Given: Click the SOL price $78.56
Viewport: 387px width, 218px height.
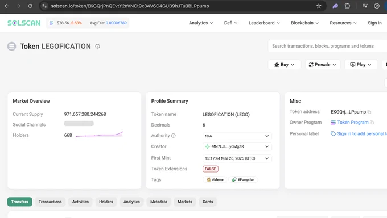Looking at the screenshot, I should [63, 23].
